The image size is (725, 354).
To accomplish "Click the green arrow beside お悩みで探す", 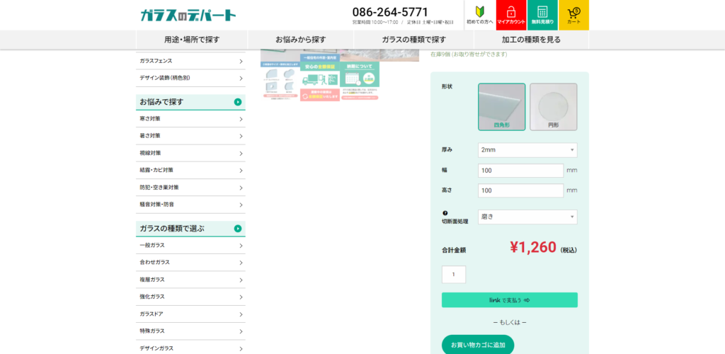I will (x=238, y=103).
